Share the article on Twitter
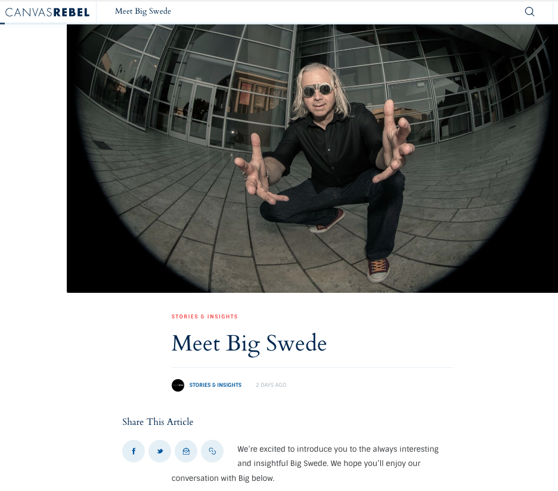The height and width of the screenshot is (491, 558). (x=160, y=451)
